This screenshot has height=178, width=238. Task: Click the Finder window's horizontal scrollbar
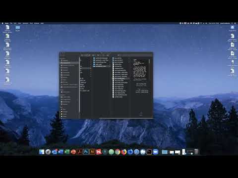point(125,118)
